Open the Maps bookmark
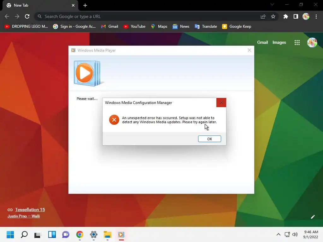Viewport: 323px width, 242px height. click(x=159, y=26)
